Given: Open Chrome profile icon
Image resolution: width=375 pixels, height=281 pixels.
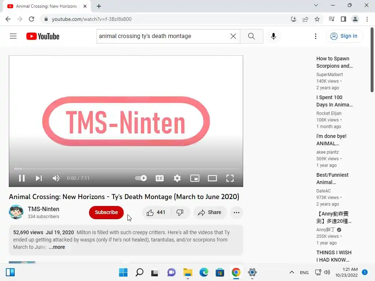Looking at the screenshot, I should [355, 19].
